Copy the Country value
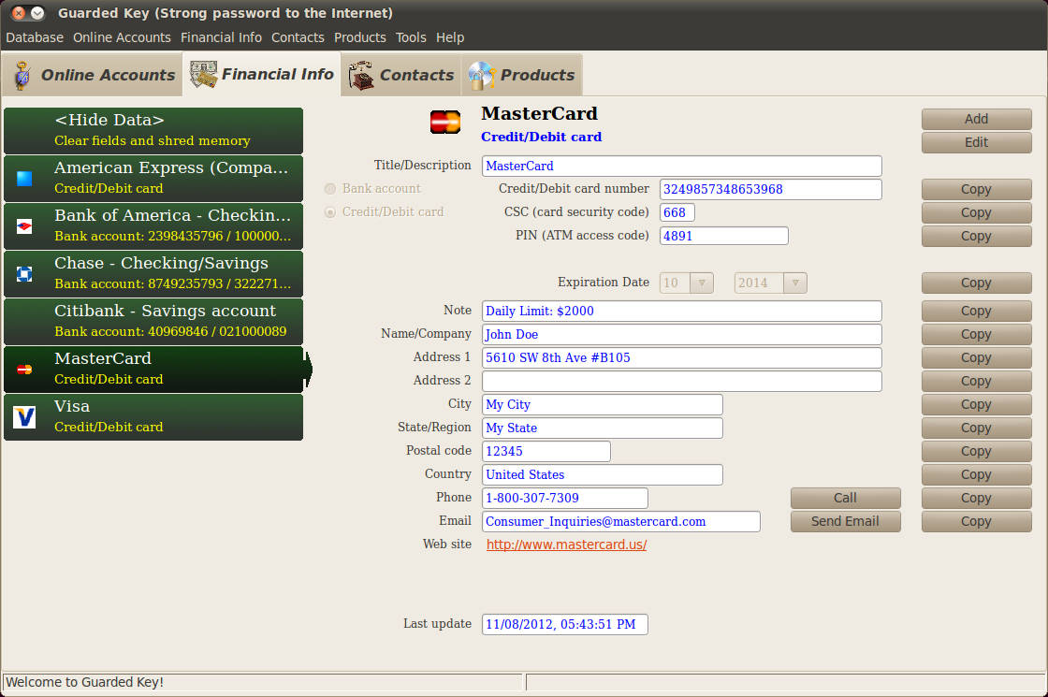1048x697 pixels. pos(976,474)
